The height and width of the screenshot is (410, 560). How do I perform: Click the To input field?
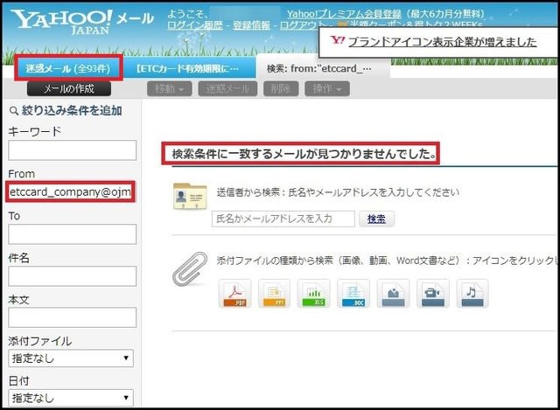pyautogui.click(x=72, y=234)
